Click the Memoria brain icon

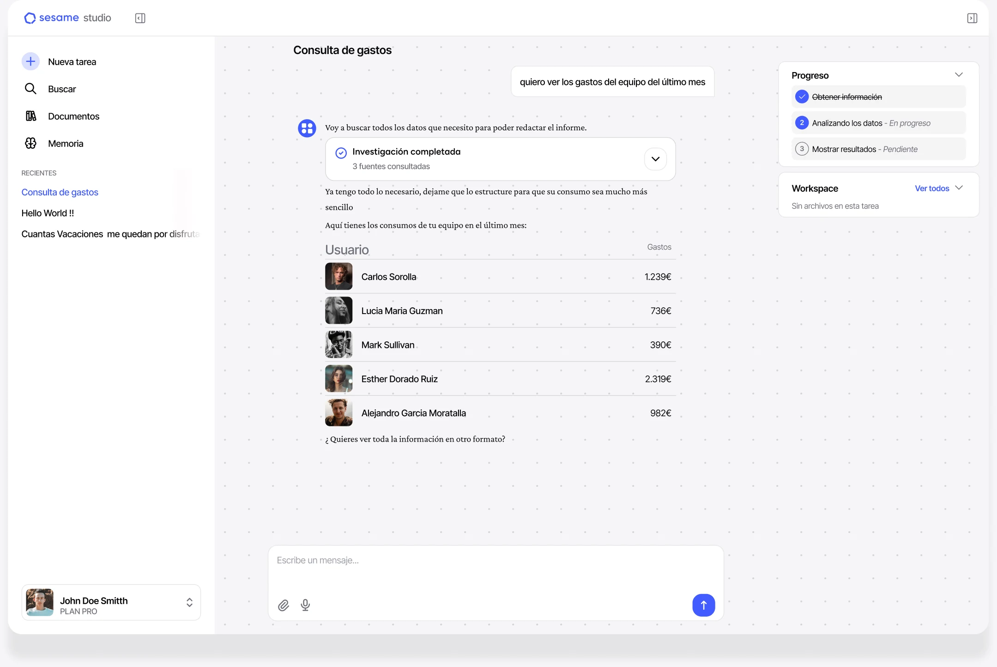coord(30,143)
